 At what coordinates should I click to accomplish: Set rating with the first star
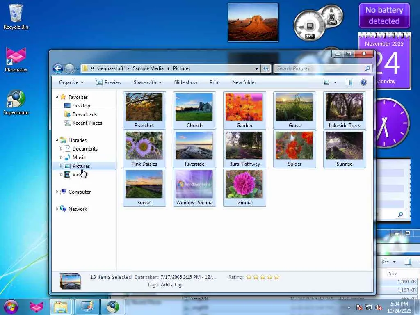coord(249,277)
